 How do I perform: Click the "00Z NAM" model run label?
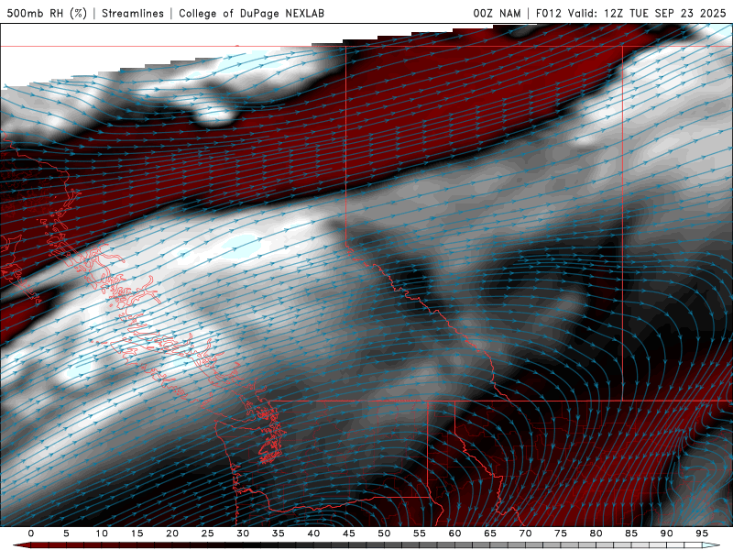tap(497, 13)
